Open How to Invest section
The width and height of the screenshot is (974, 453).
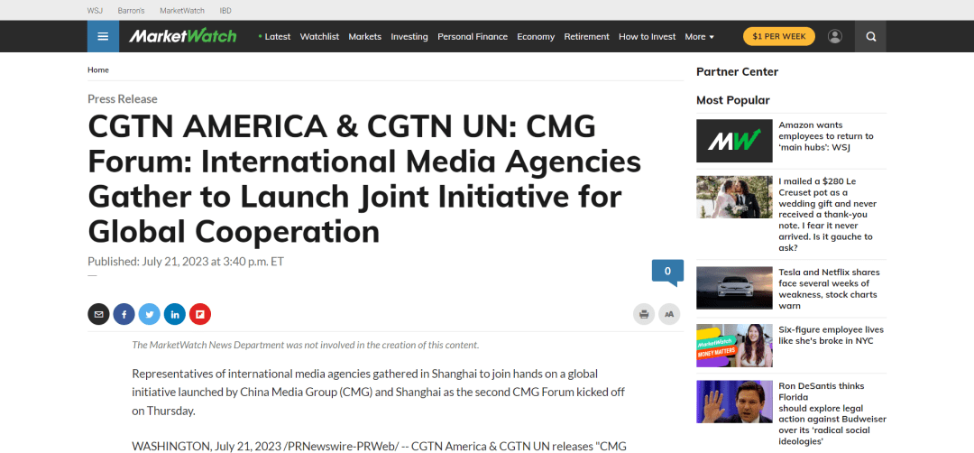(648, 37)
